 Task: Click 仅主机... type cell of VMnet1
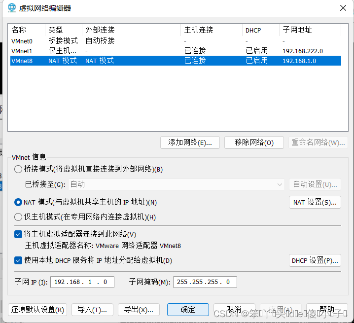(63, 51)
